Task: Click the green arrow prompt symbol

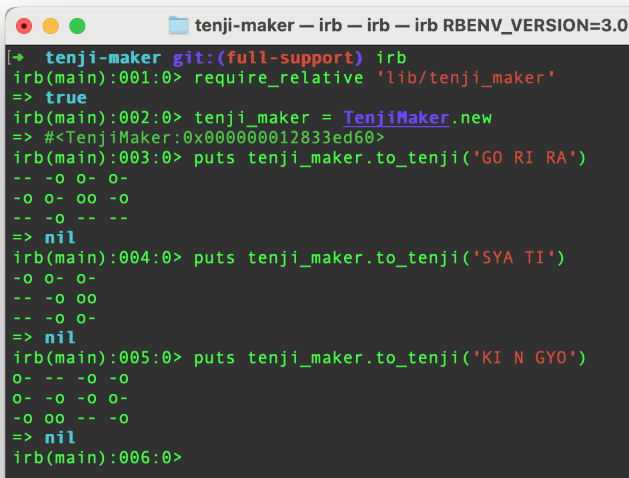Action: (x=18, y=58)
